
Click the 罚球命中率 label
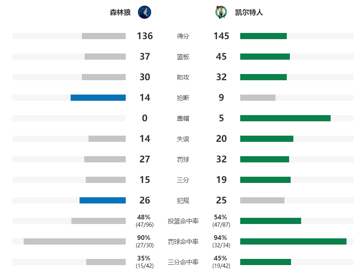tap(183, 242)
